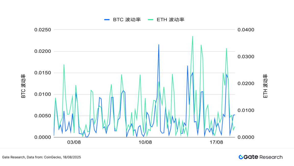This screenshot has width=294, height=166.
Task: Click the 0.0150 left axis tick label
Action: [43, 73]
